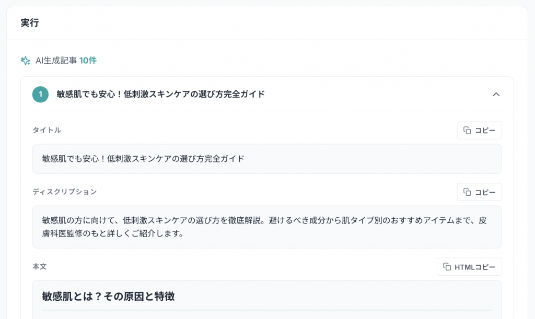Screen dimensions: 535x319
Task: Click the コピー label of the title copy button
Action: [x=485, y=131]
